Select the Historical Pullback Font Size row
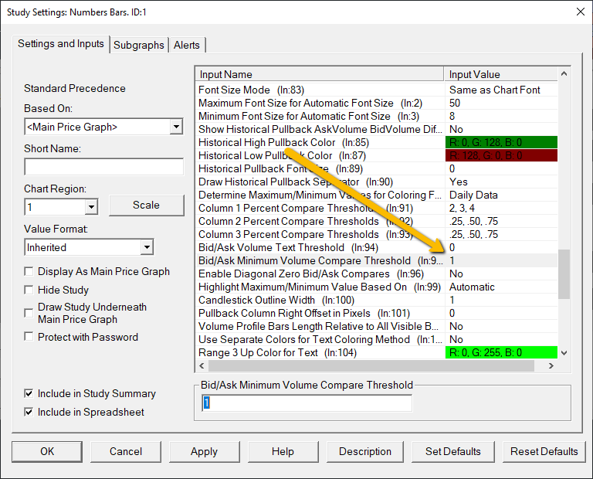593x479 pixels. 377,168
